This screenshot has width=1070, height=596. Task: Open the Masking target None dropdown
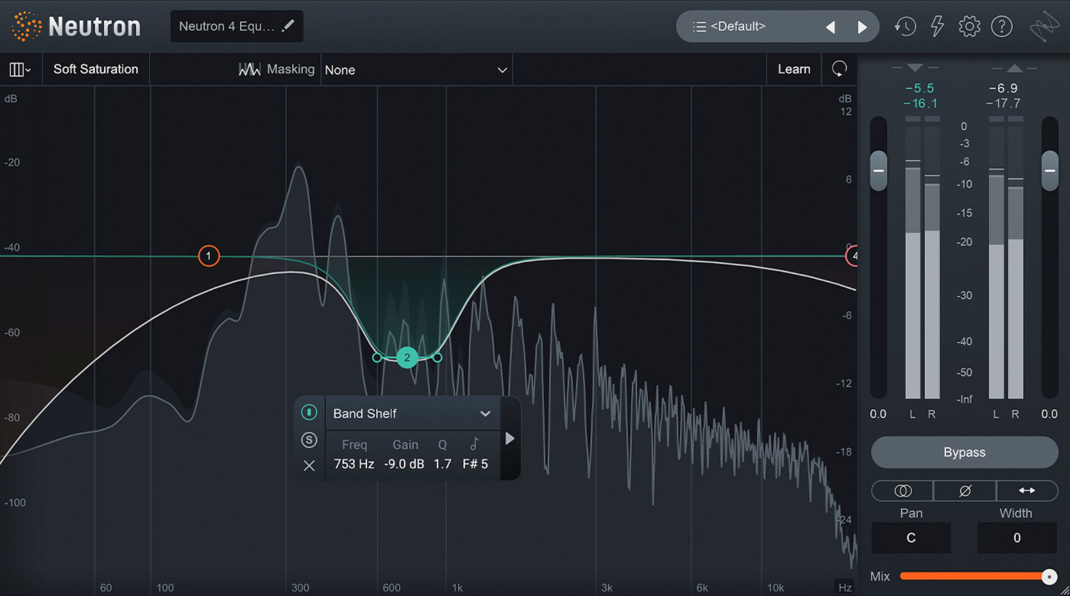(x=416, y=70)
